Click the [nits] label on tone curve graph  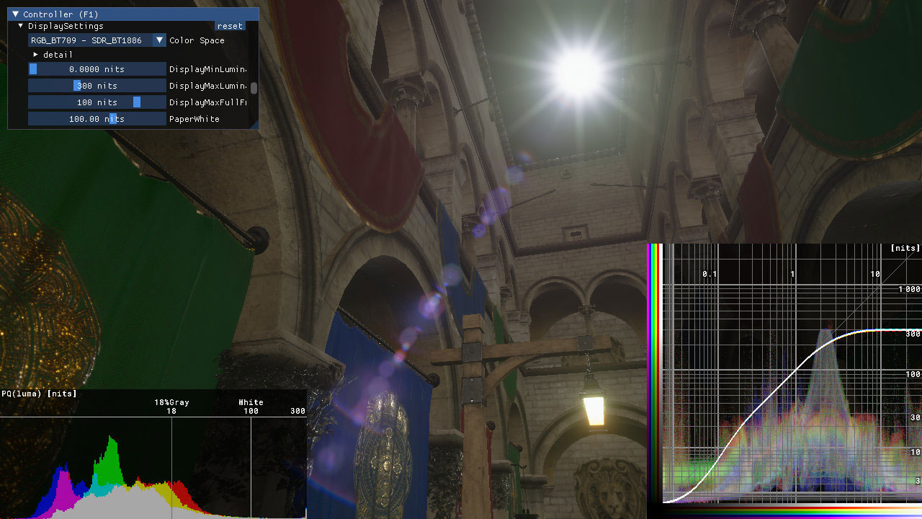905,248
